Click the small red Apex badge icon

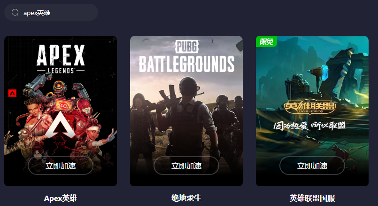12,93
